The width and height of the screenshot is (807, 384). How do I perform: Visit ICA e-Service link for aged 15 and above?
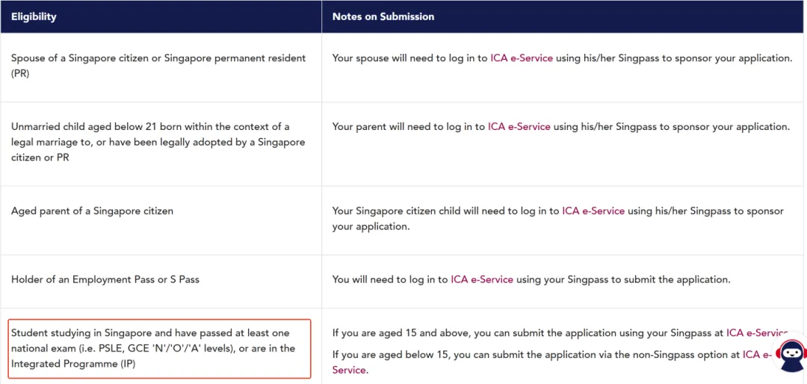click(x=756, y=333)
